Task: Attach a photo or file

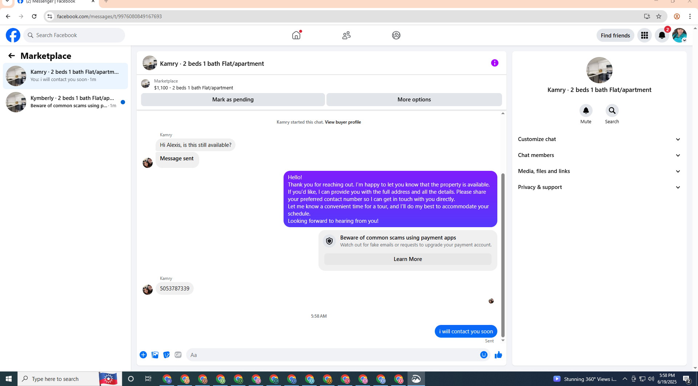Action: pyautogui.click(x=155, y=355)
